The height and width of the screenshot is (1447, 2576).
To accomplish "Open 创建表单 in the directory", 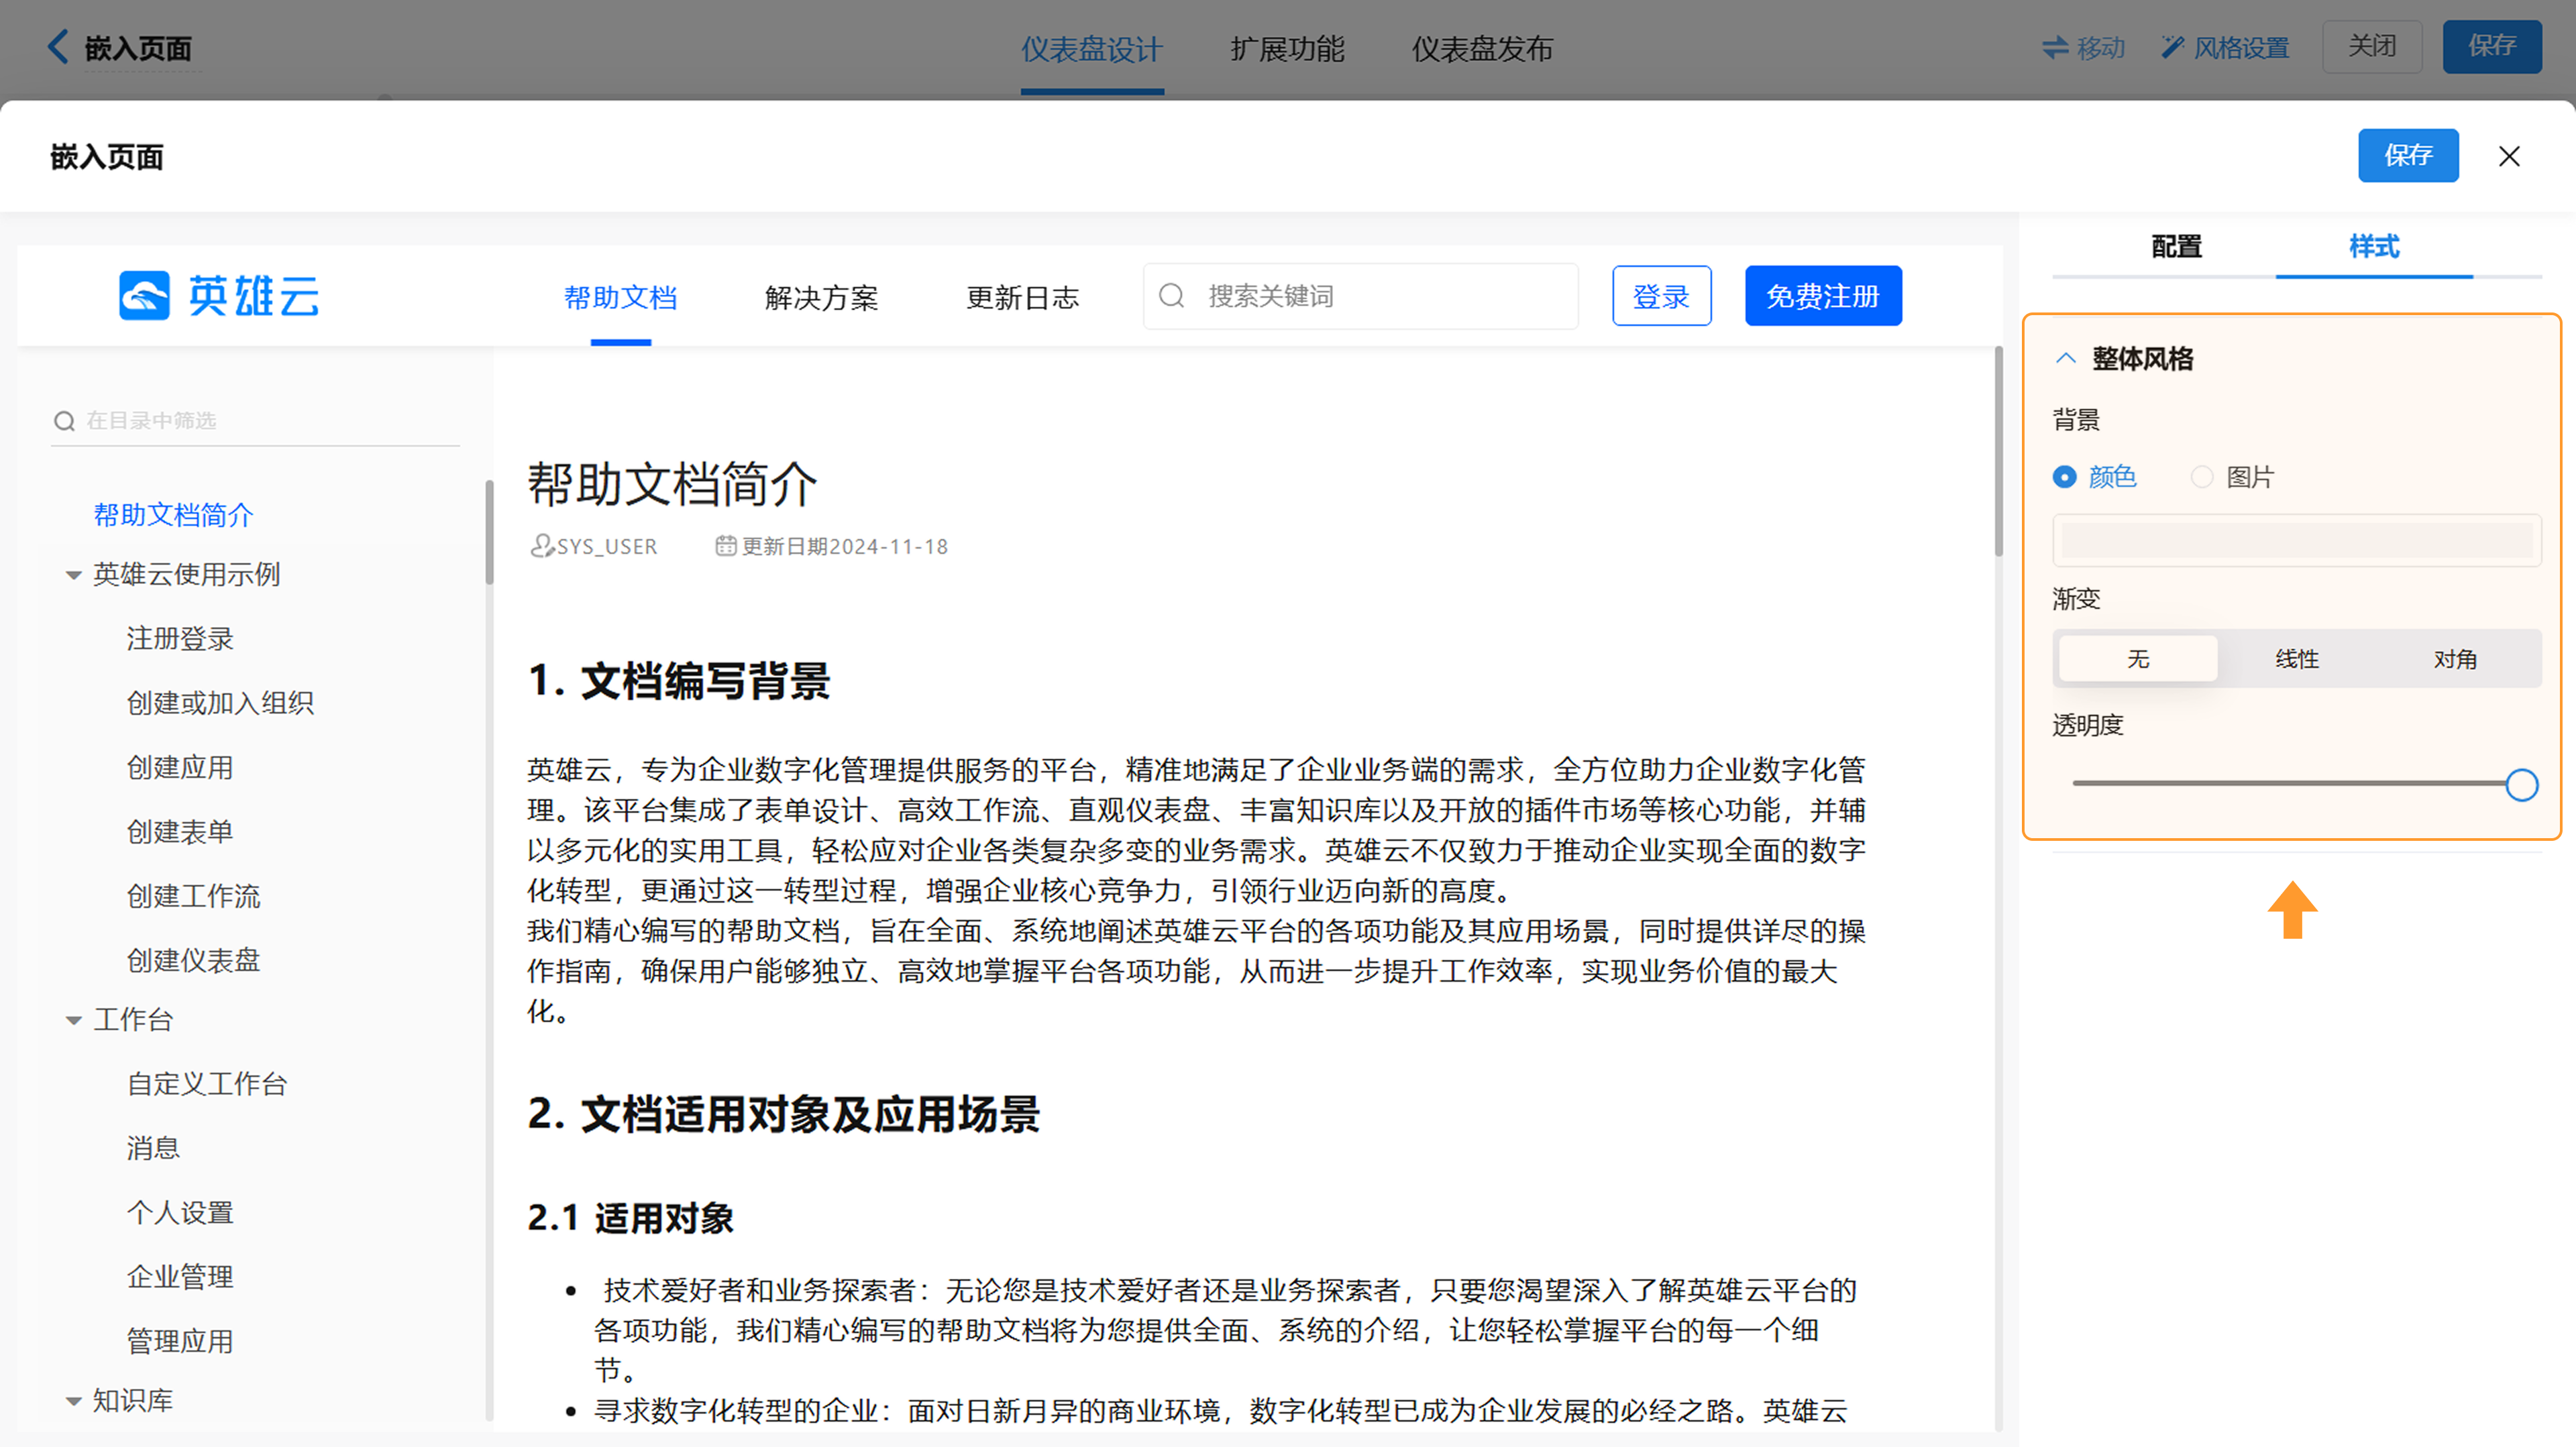I will point(180,831).
